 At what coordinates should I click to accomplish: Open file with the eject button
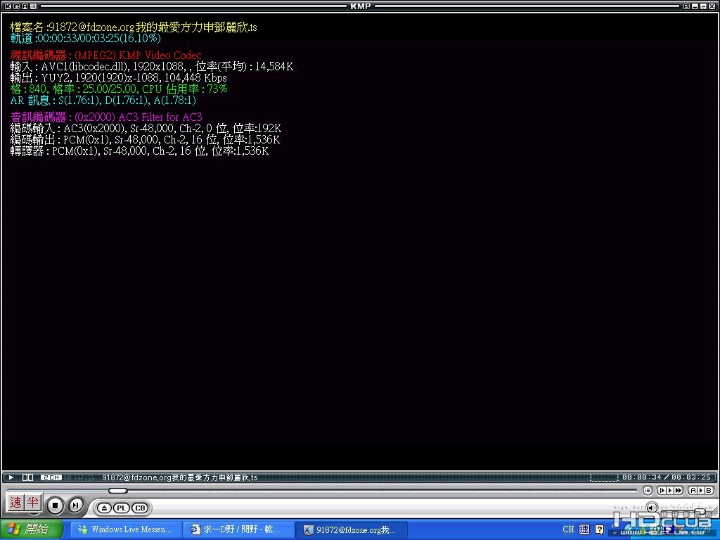pos(104,508)
